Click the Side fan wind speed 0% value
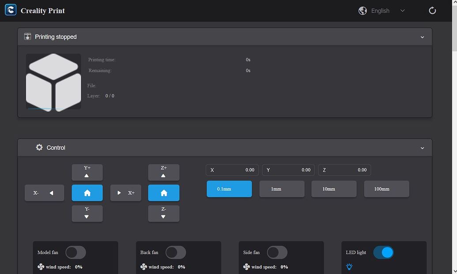The height and width of the screenshot is (274, 457). click(x=284, y=267)
